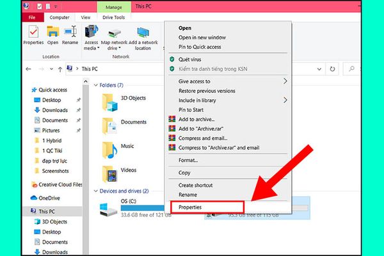Click the Properties icon in the ribbon
Screen dimensions: 384x256
pos(33,32)
